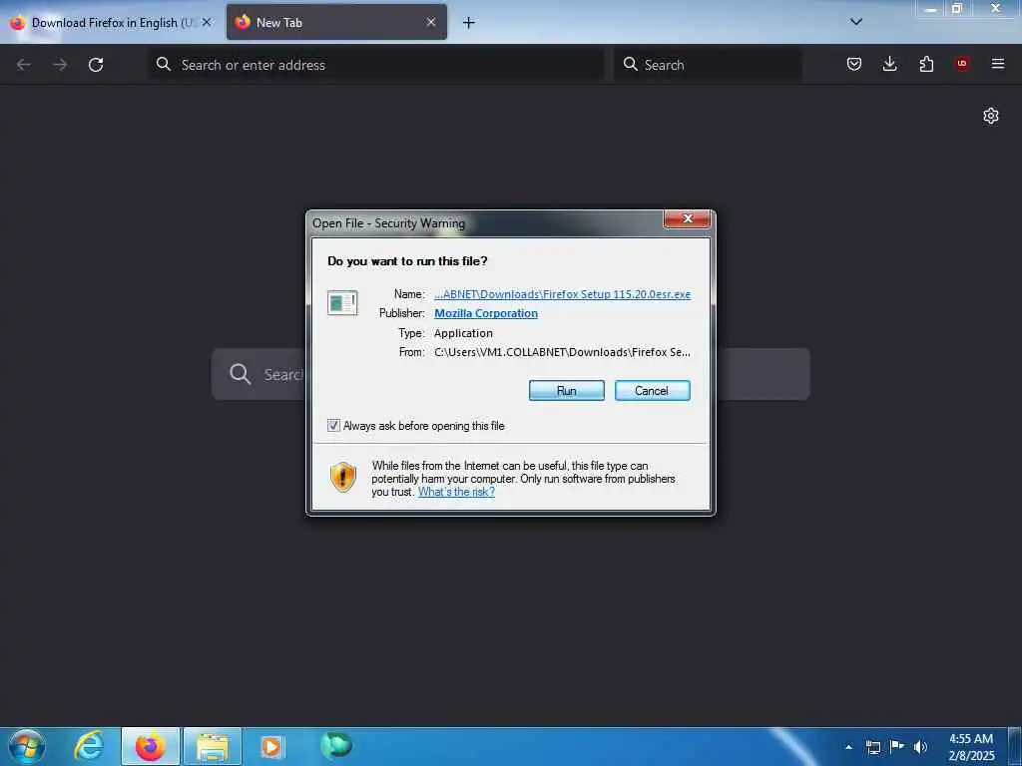Show the Downloads panel
The image size is (1022, 766).
[x=889, y=64]
